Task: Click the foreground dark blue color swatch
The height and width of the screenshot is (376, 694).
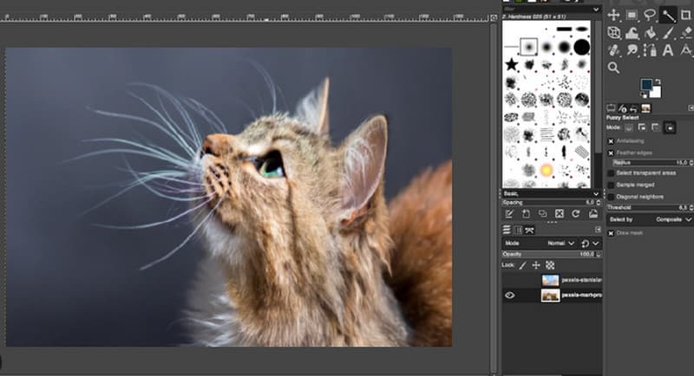Action: point(645,84)
